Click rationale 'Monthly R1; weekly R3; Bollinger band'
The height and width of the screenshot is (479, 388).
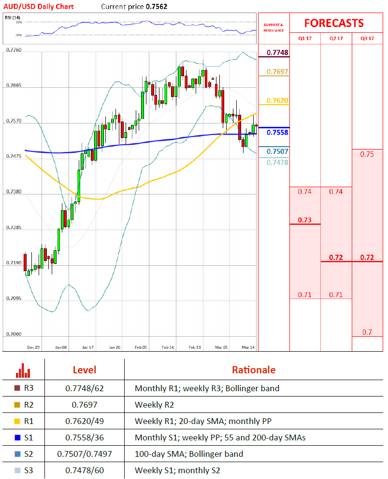[x=207, y=388]
